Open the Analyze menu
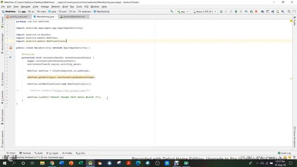The image size is (297, 167). pyautogui.click(x=45, y=6)
